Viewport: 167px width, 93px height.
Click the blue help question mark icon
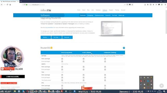point(124,48)
